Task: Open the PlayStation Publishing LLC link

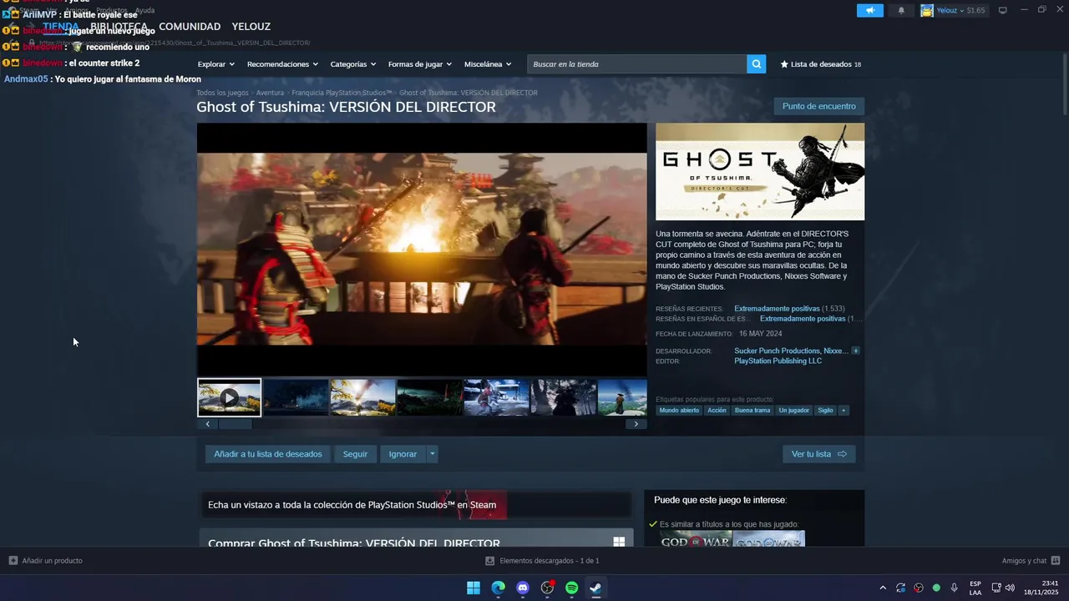Action: (x=778, y=361)
